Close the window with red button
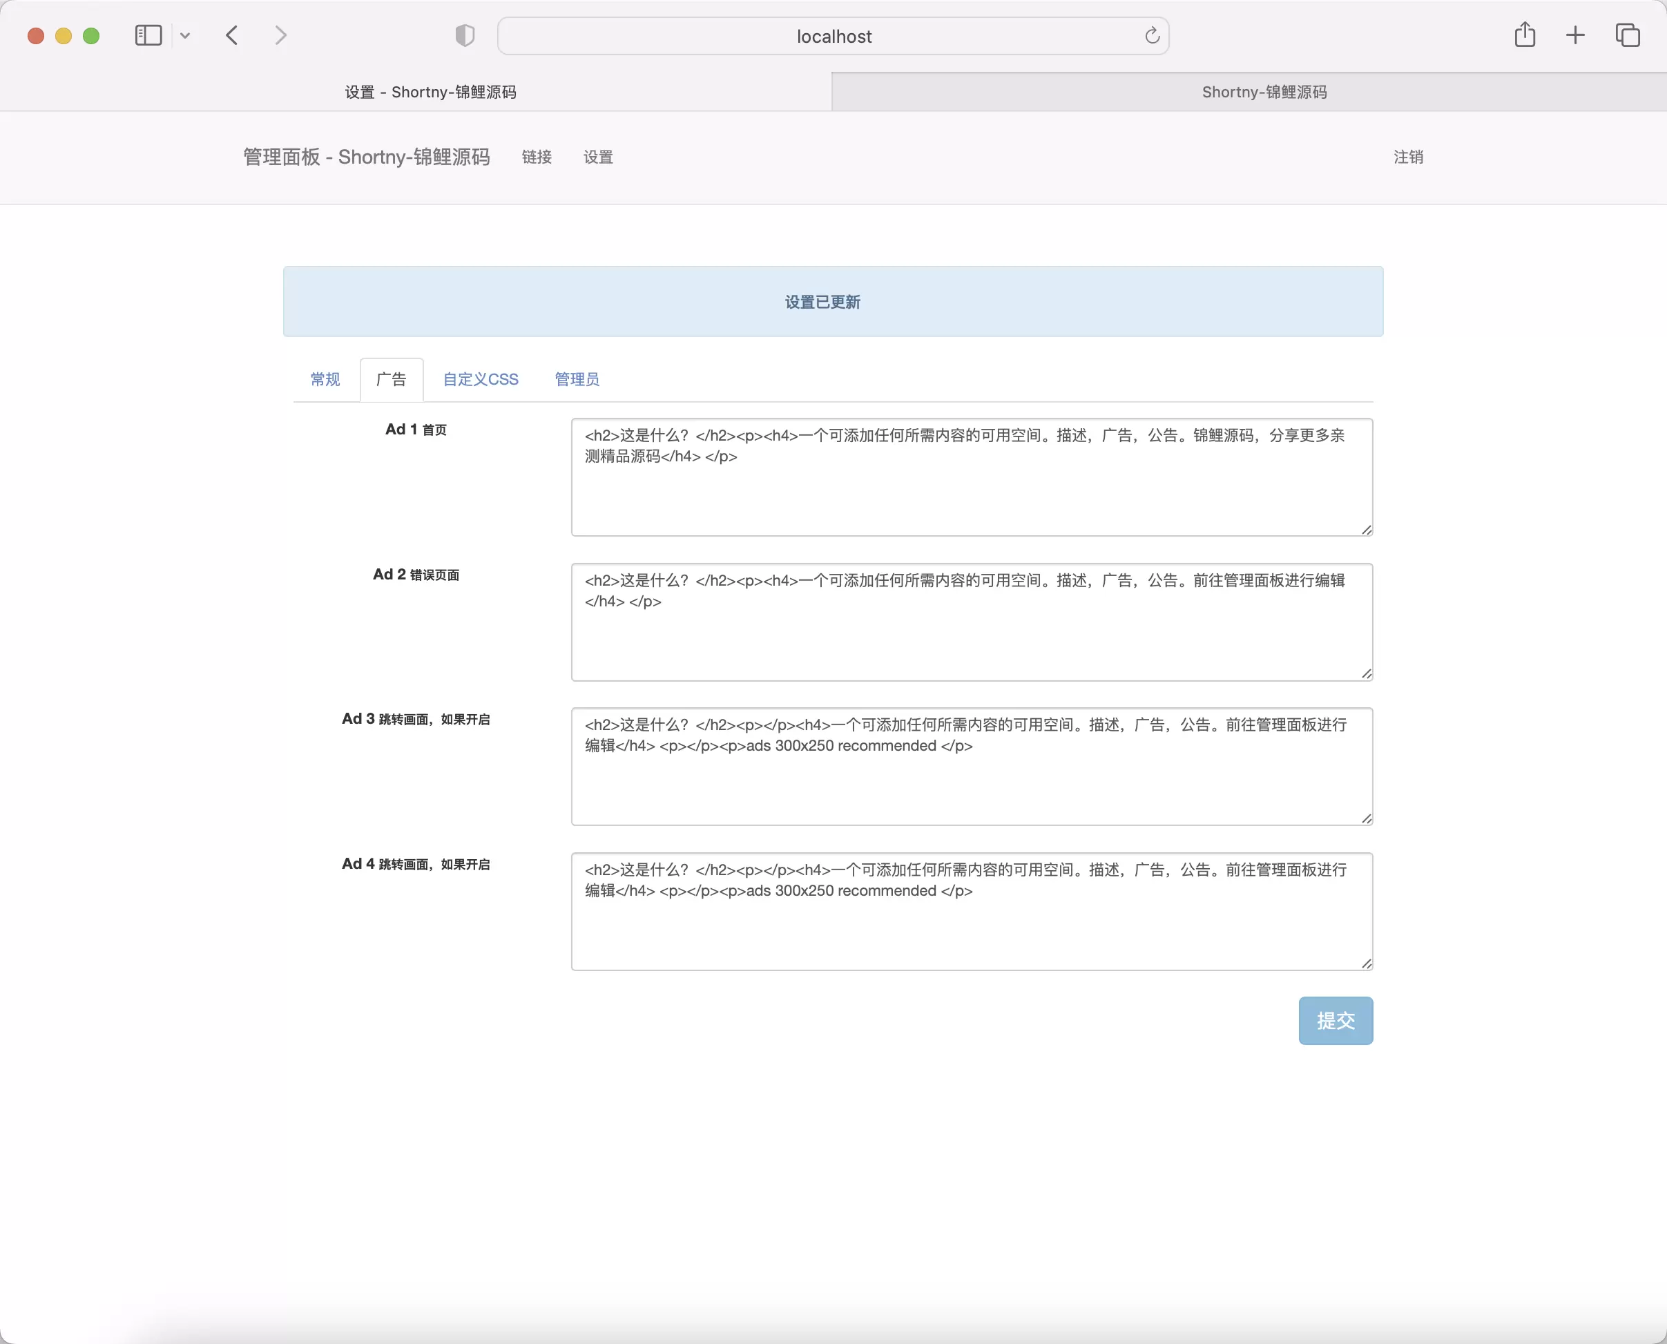 point(36,36)
